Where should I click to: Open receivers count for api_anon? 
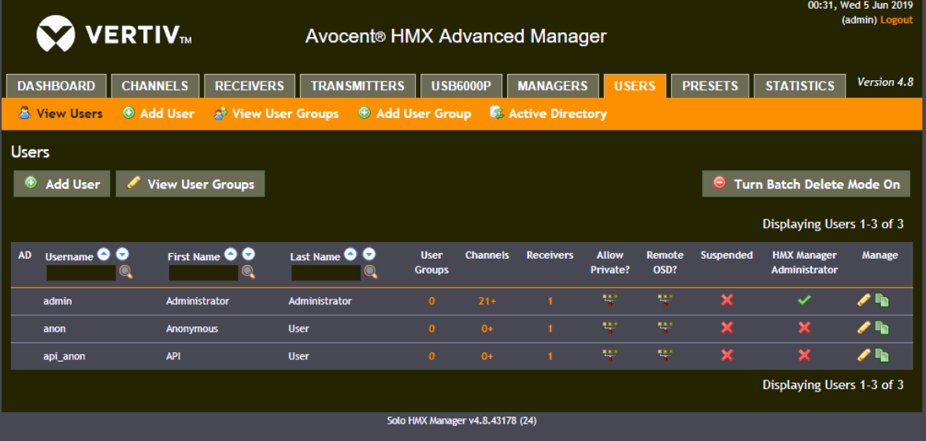(550, 356)
